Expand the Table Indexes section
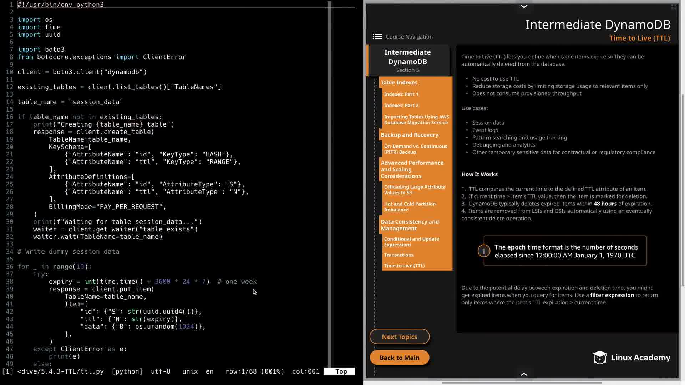Viewport: 685px width, 385px height. coord(399,82)
